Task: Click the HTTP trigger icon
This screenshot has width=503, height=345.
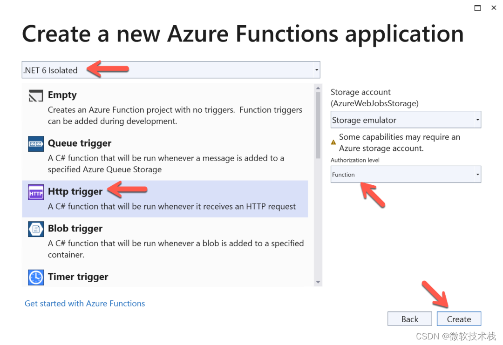Action: point(35,191)
